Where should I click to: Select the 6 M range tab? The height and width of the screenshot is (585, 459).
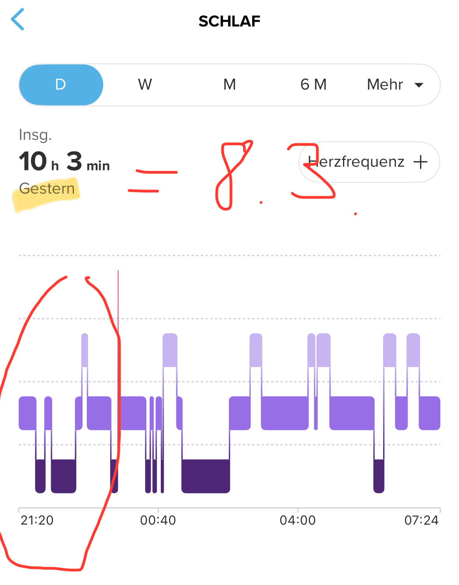coord(313,85)
